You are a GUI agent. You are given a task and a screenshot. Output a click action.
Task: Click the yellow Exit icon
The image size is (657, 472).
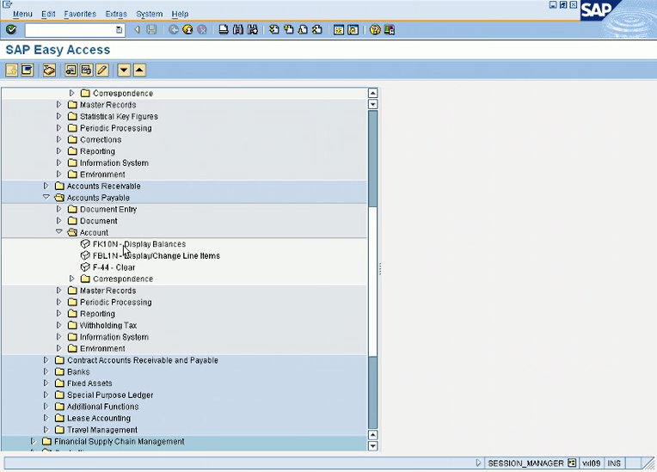point(187,30)
